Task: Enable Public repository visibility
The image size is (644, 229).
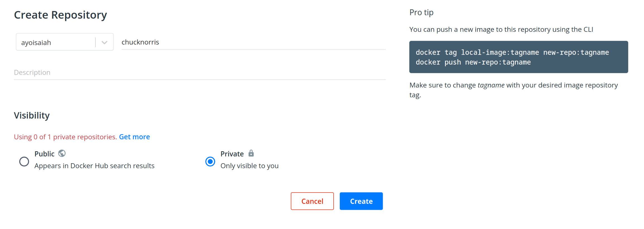Action: pos(24,162)
